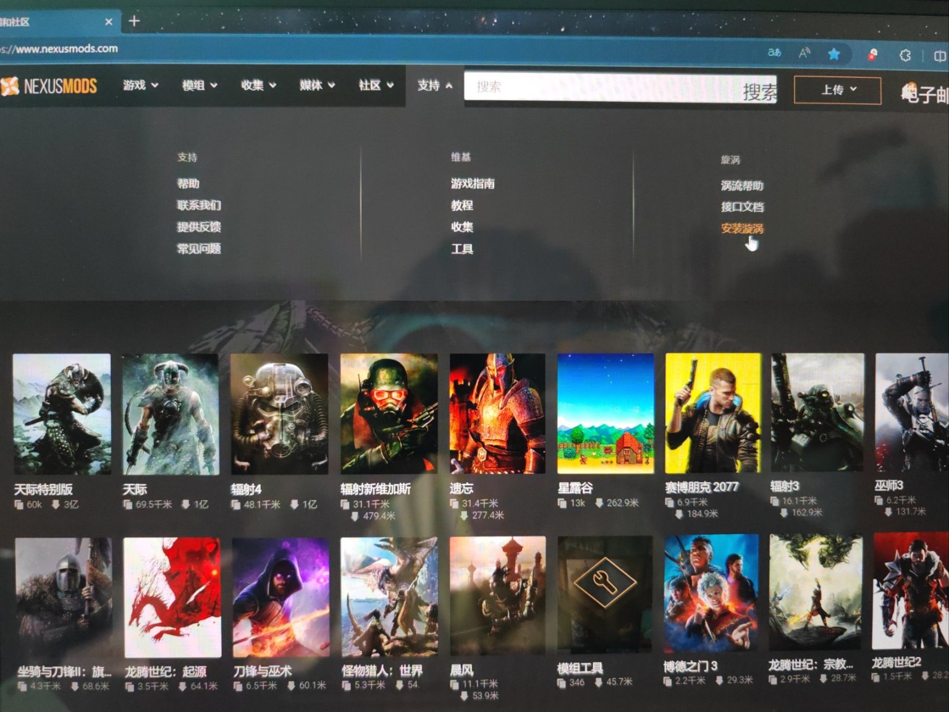Screen dimensions: 949x712
Task: Select 联系我们 menu entry
Action: tap(199, 205)
